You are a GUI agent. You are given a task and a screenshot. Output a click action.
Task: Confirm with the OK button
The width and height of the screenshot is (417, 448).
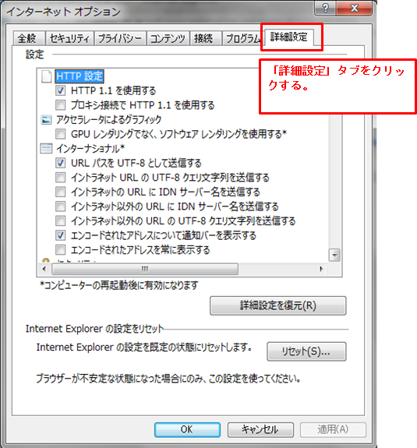tap(187, 429)
